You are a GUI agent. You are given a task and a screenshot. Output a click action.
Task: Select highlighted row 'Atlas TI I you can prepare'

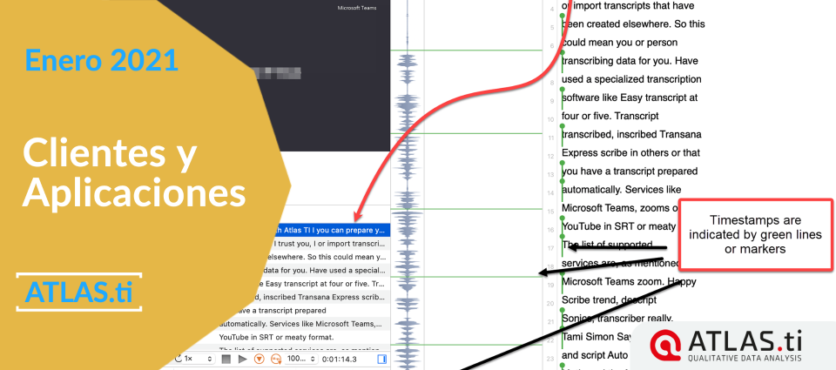click(334, 231)
